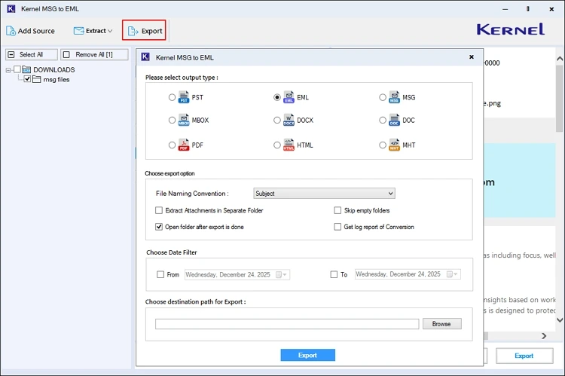Uncheck Open folder after export is done

(x=159, y=227)
